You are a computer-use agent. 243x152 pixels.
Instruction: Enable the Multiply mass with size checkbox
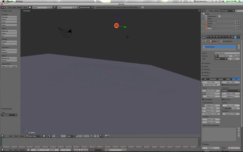(223, 85)
